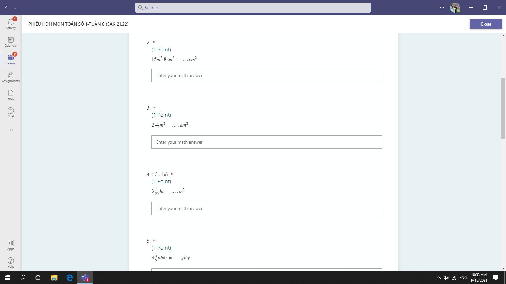The height and width of the screenshot is (284, 506).
Task: Close the assignment form with Close button
Action: 486,24
